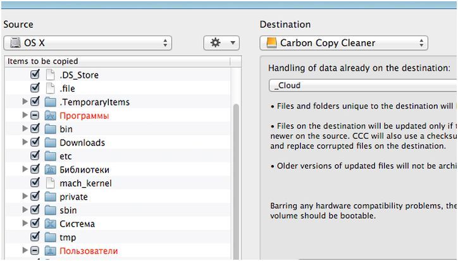
Task: Toggle the checkbox for the etc folder
Action: [x=35, y=156]
